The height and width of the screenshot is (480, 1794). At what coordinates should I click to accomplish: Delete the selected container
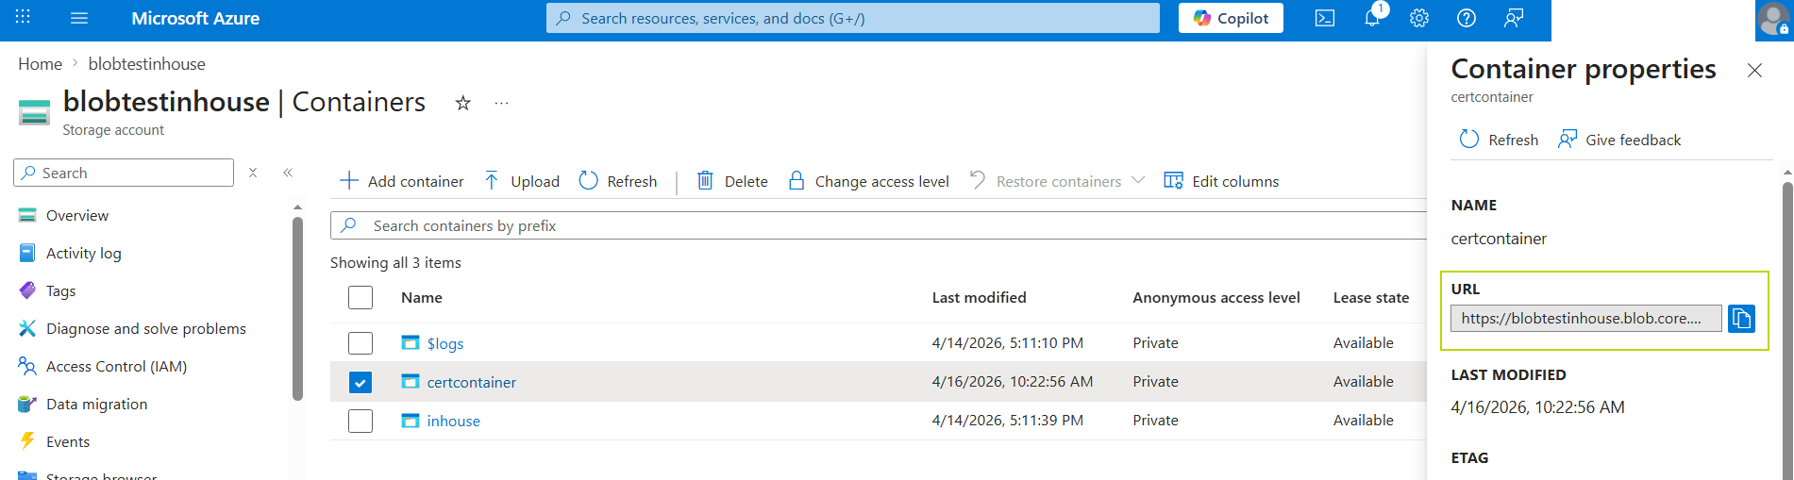731,181
